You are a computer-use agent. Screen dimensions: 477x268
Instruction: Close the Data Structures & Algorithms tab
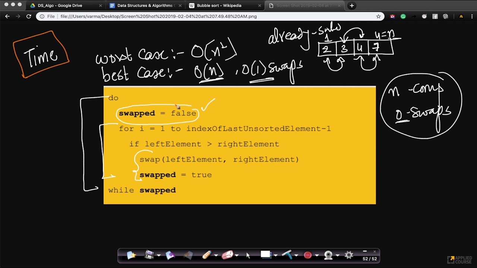pos(180,6)
